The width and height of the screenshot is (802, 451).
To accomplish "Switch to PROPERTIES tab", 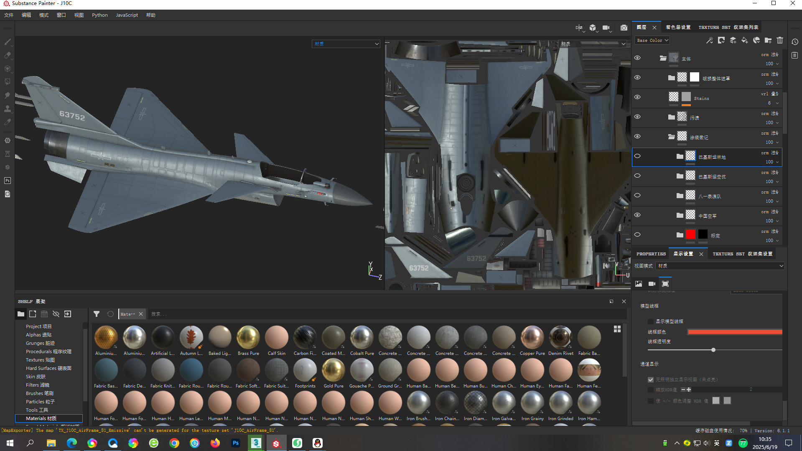I will tap(651, 254).
